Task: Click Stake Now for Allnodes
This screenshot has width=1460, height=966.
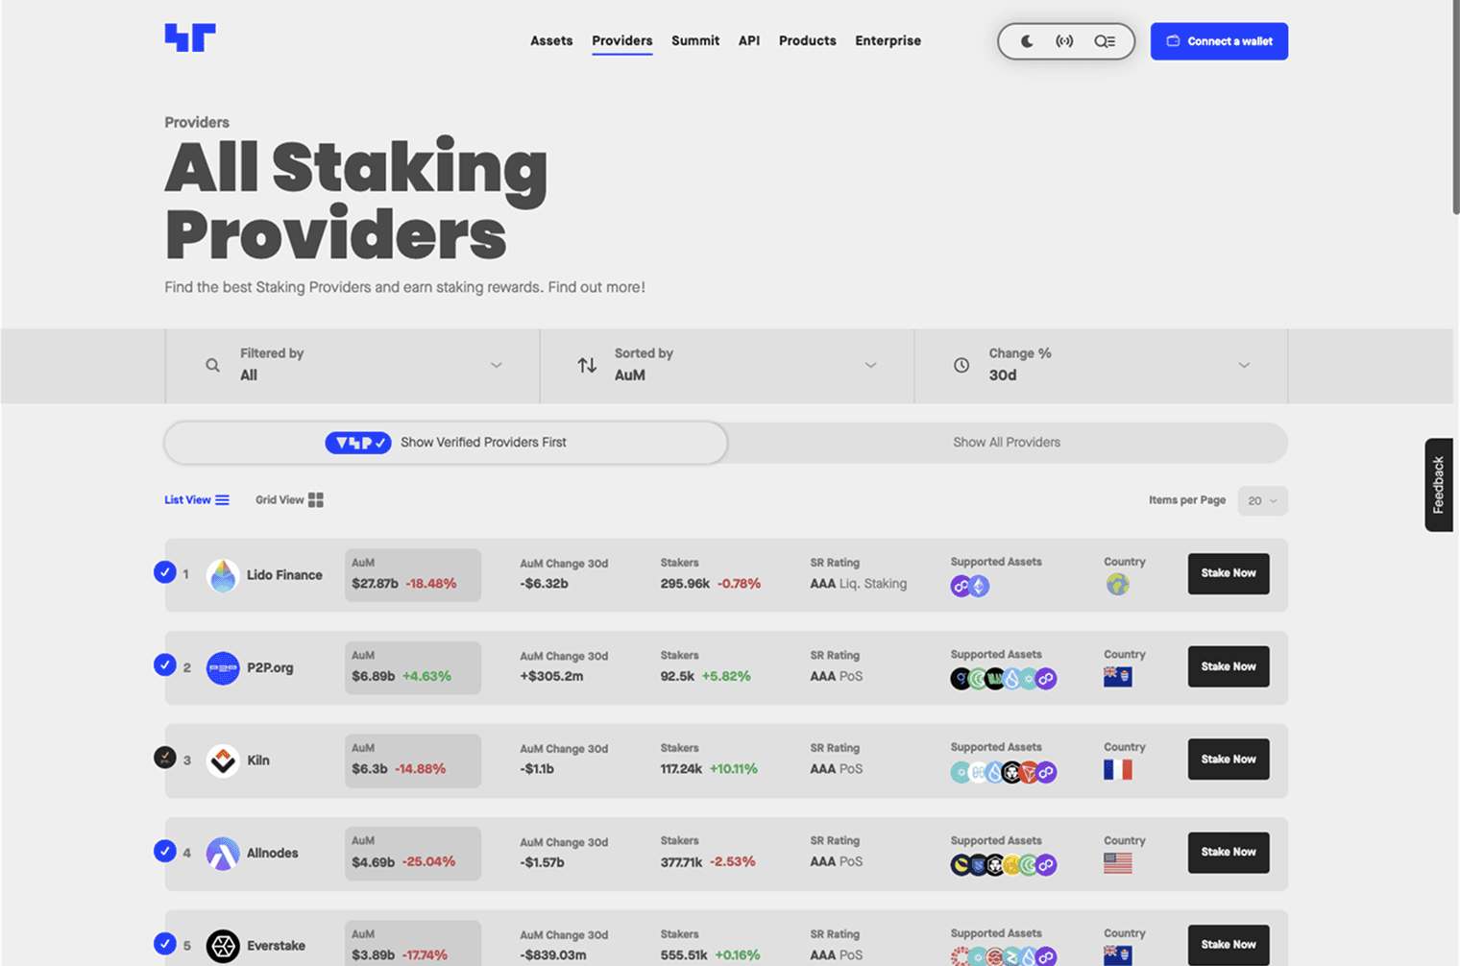Action: coord(1229,852)
